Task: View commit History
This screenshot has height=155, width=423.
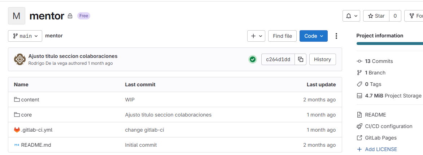Action: pos(322,59)
